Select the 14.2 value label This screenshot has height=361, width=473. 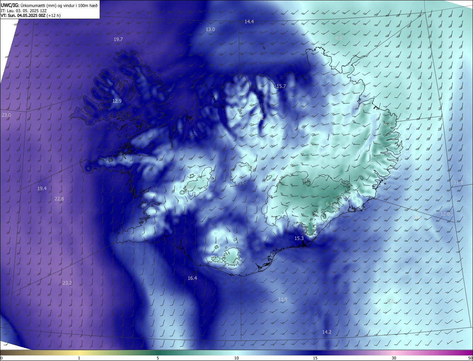click(x=327, y=332)
